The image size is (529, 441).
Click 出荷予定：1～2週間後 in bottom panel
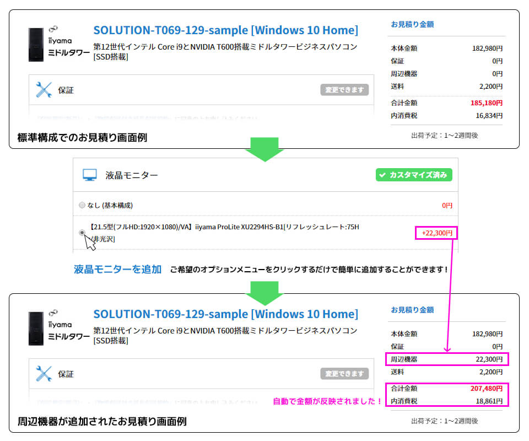coord(445,421)
